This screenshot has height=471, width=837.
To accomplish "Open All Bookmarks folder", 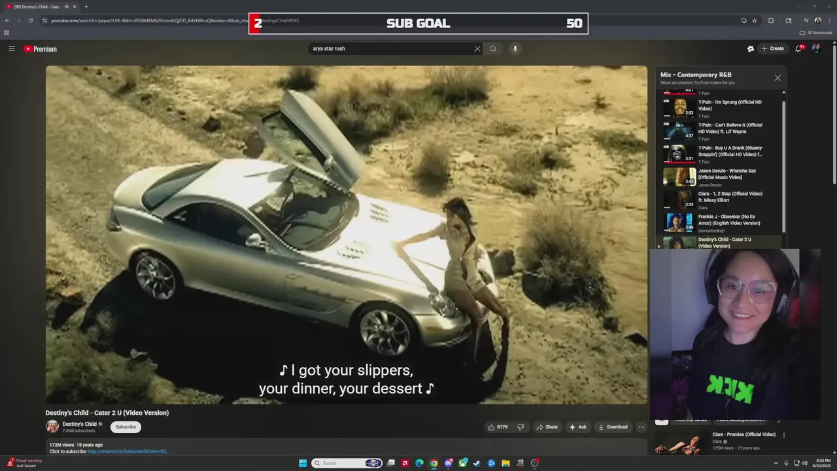I will [x=815, y=33].
